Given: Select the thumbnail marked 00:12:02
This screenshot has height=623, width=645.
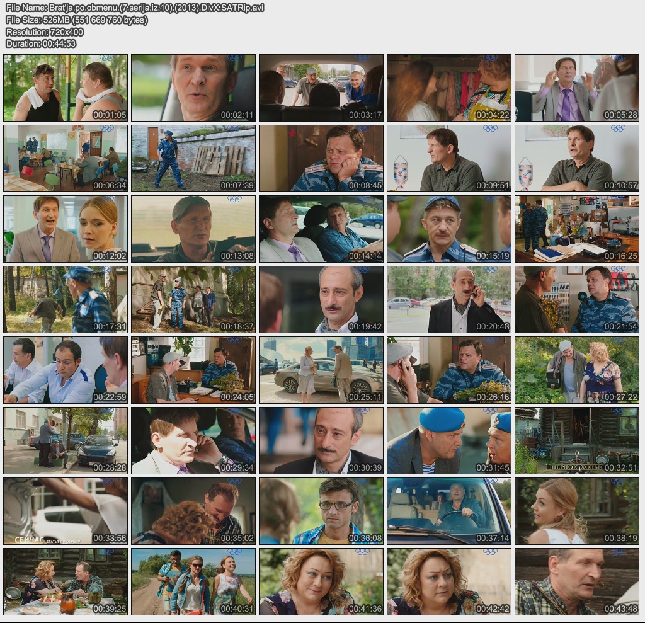Looking at the screenshot, I should tap(66, 229).
